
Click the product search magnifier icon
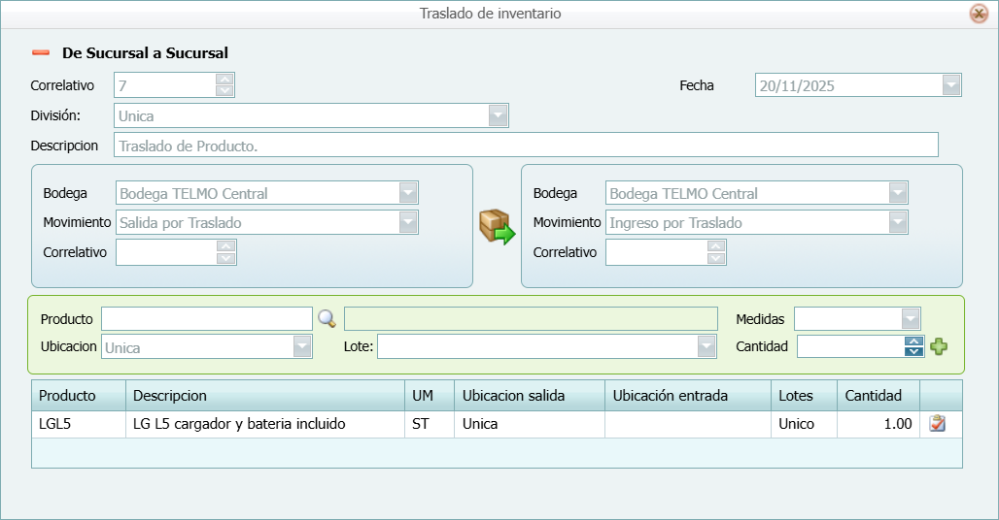327,318
